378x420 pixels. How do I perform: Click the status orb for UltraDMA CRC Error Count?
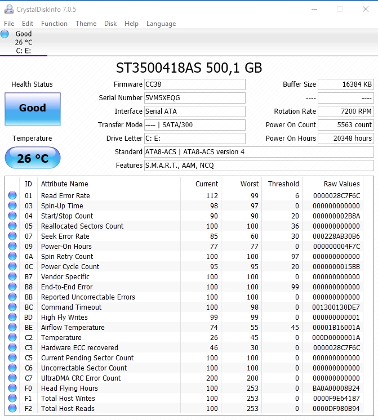[x=12, y=378]
